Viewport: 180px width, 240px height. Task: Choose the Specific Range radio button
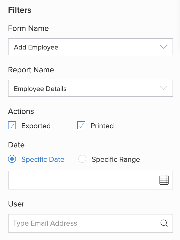[x=82, y=159]
